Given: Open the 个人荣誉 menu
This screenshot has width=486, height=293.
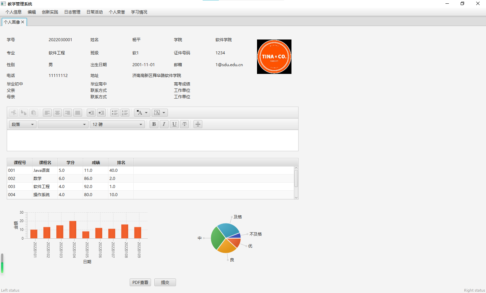Looking at the screenshot, I should (x=117, y=12).
